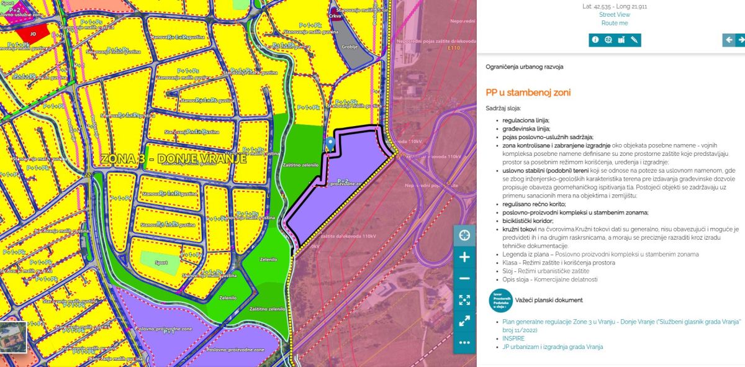Click the zoom-to-feature magnifier icon

pos(608,40)
